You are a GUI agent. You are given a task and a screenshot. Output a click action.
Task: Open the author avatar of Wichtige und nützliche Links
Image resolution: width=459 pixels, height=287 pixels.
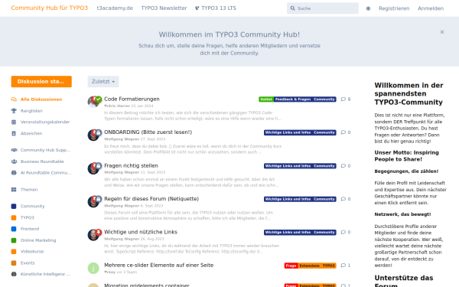click(93, 235)
